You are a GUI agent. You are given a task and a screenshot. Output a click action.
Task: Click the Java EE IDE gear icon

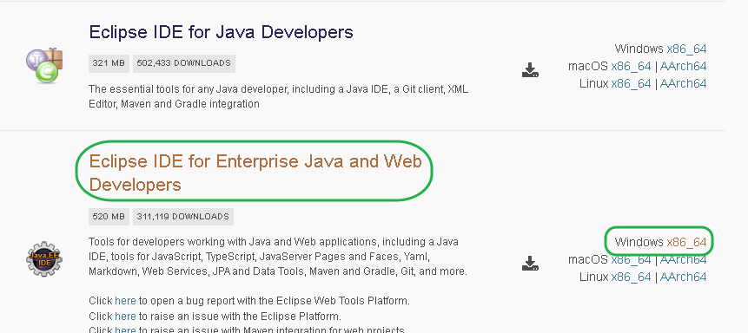tap(44, 258)
